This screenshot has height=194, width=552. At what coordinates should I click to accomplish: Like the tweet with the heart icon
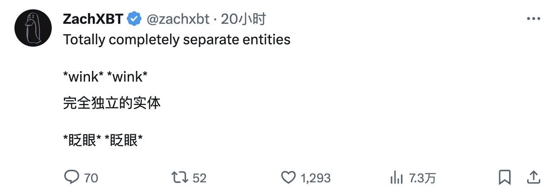[x=289, y=177]
